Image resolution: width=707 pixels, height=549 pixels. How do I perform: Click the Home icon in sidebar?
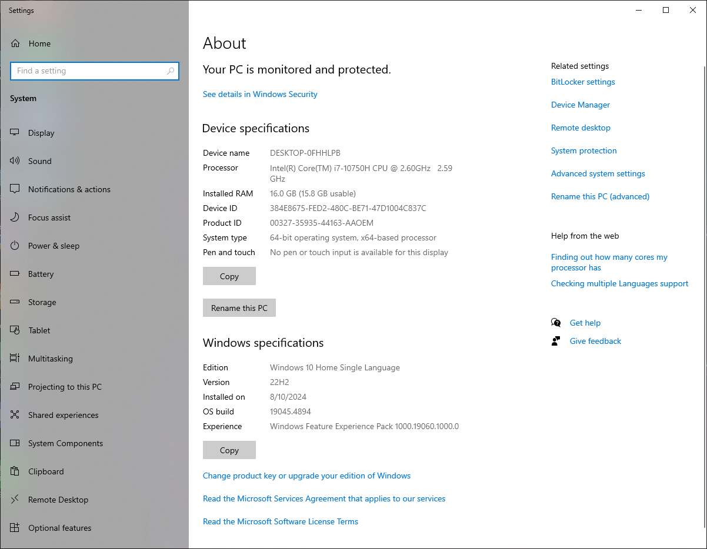pos(15,43)
